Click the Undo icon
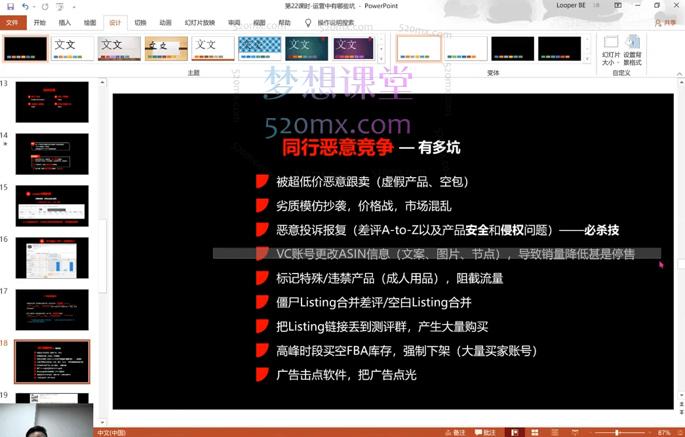The image size is (685, 437). [x=25, y=6]
